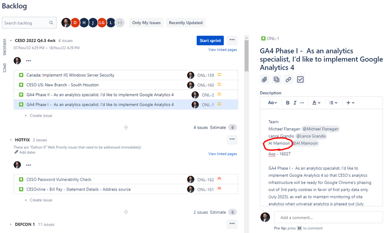Click the Estimate 0 badge of CESO sprint
The image size is (385, 233).
click(x=233, y=127)
